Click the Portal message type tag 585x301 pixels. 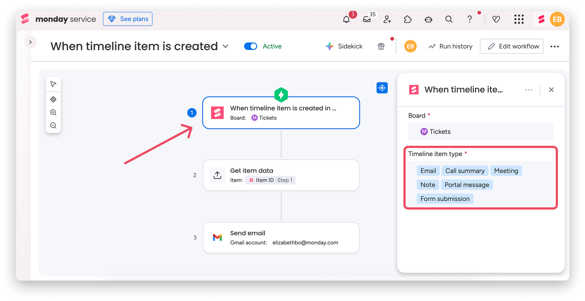[467, 185]
